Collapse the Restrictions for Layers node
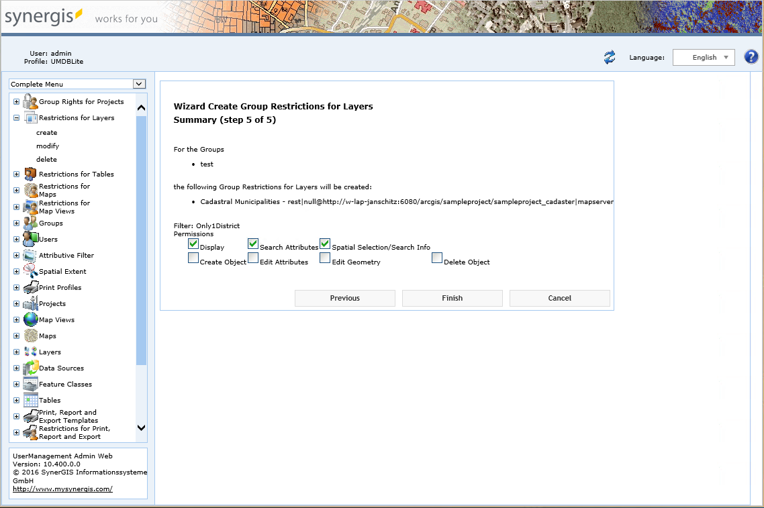 click(x=15, y=117)
